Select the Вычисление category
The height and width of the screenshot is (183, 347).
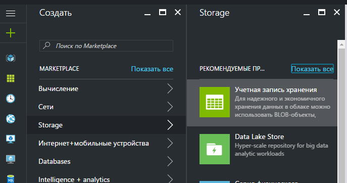click(106, 88)
